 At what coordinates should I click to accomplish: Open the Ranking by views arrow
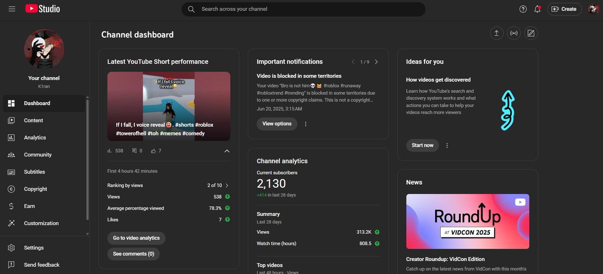[x=227, y=186]
